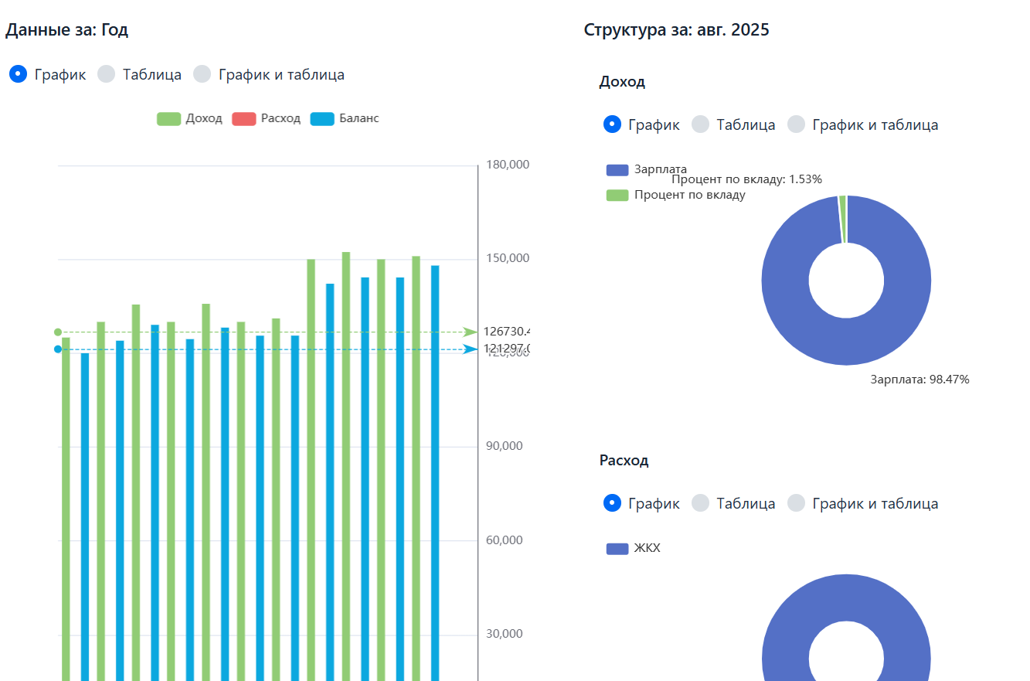Click the 'Процент по вкладу: 1.53%' label
The image size is (1030, 681).
click(x=746, y=179)
